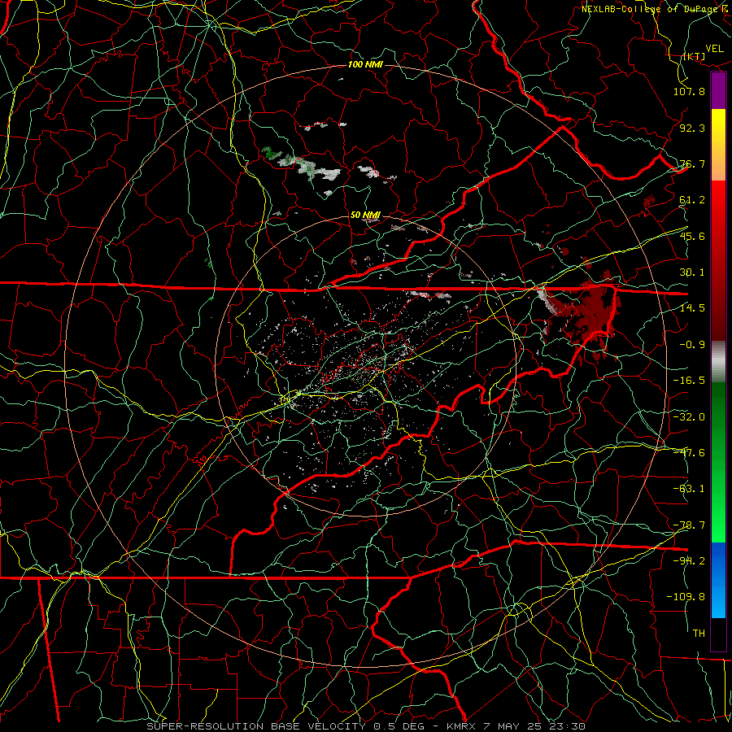The width and height of the screenshot is (732, 732).
Task: Click the -0.9 value on velocity scale
Action: pyautogui.click(x=692, y=345)
